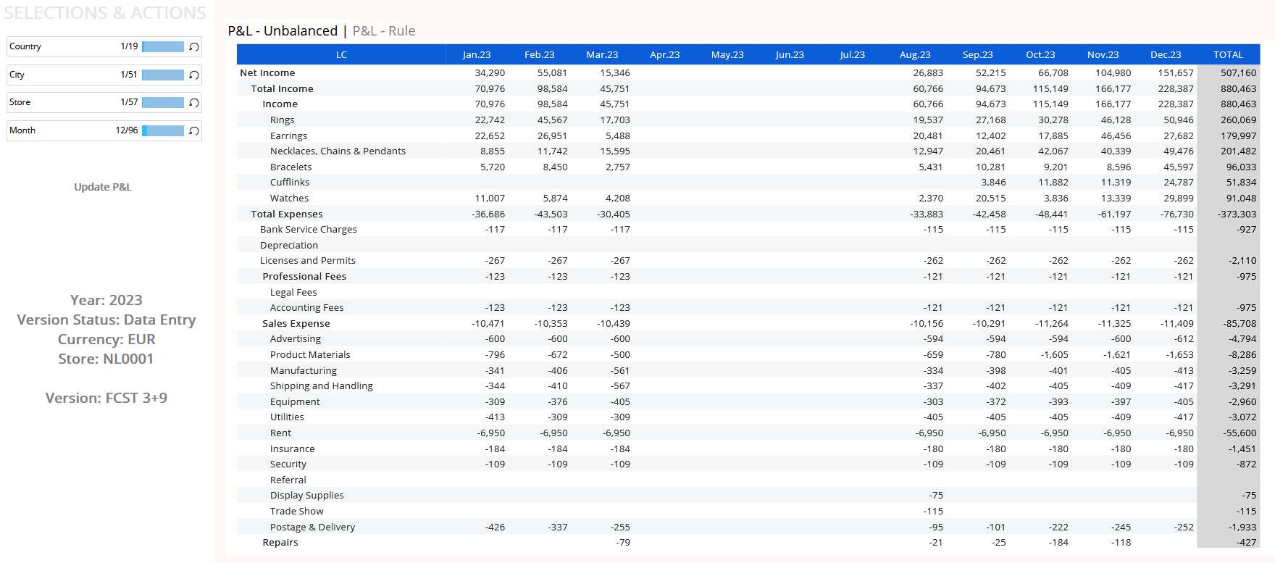The height and width of the screenshot is (563, 1275).
Task: Select the Advertising row label
Action: 295,339
